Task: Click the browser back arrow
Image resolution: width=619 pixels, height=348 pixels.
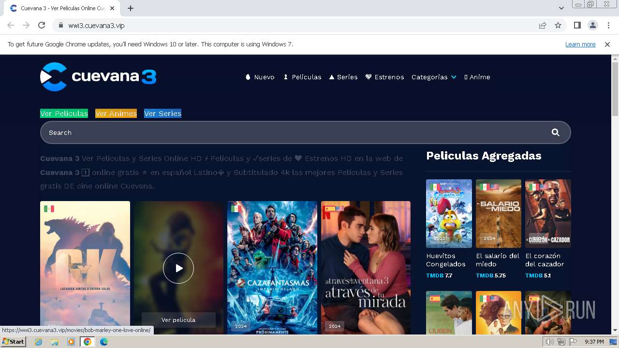Action: point(11,25)
